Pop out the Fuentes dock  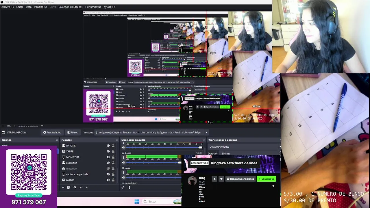click(117, 140)
